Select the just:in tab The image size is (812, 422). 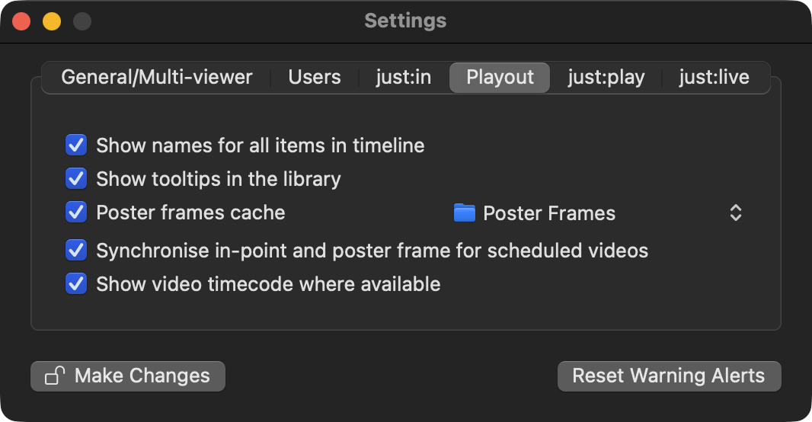(403, 77)
